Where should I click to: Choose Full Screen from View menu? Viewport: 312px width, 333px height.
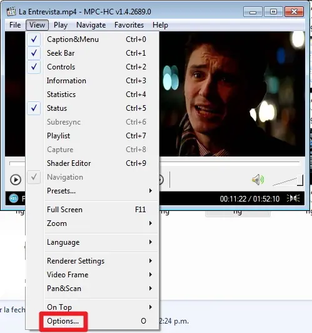[x=93, y=210]
